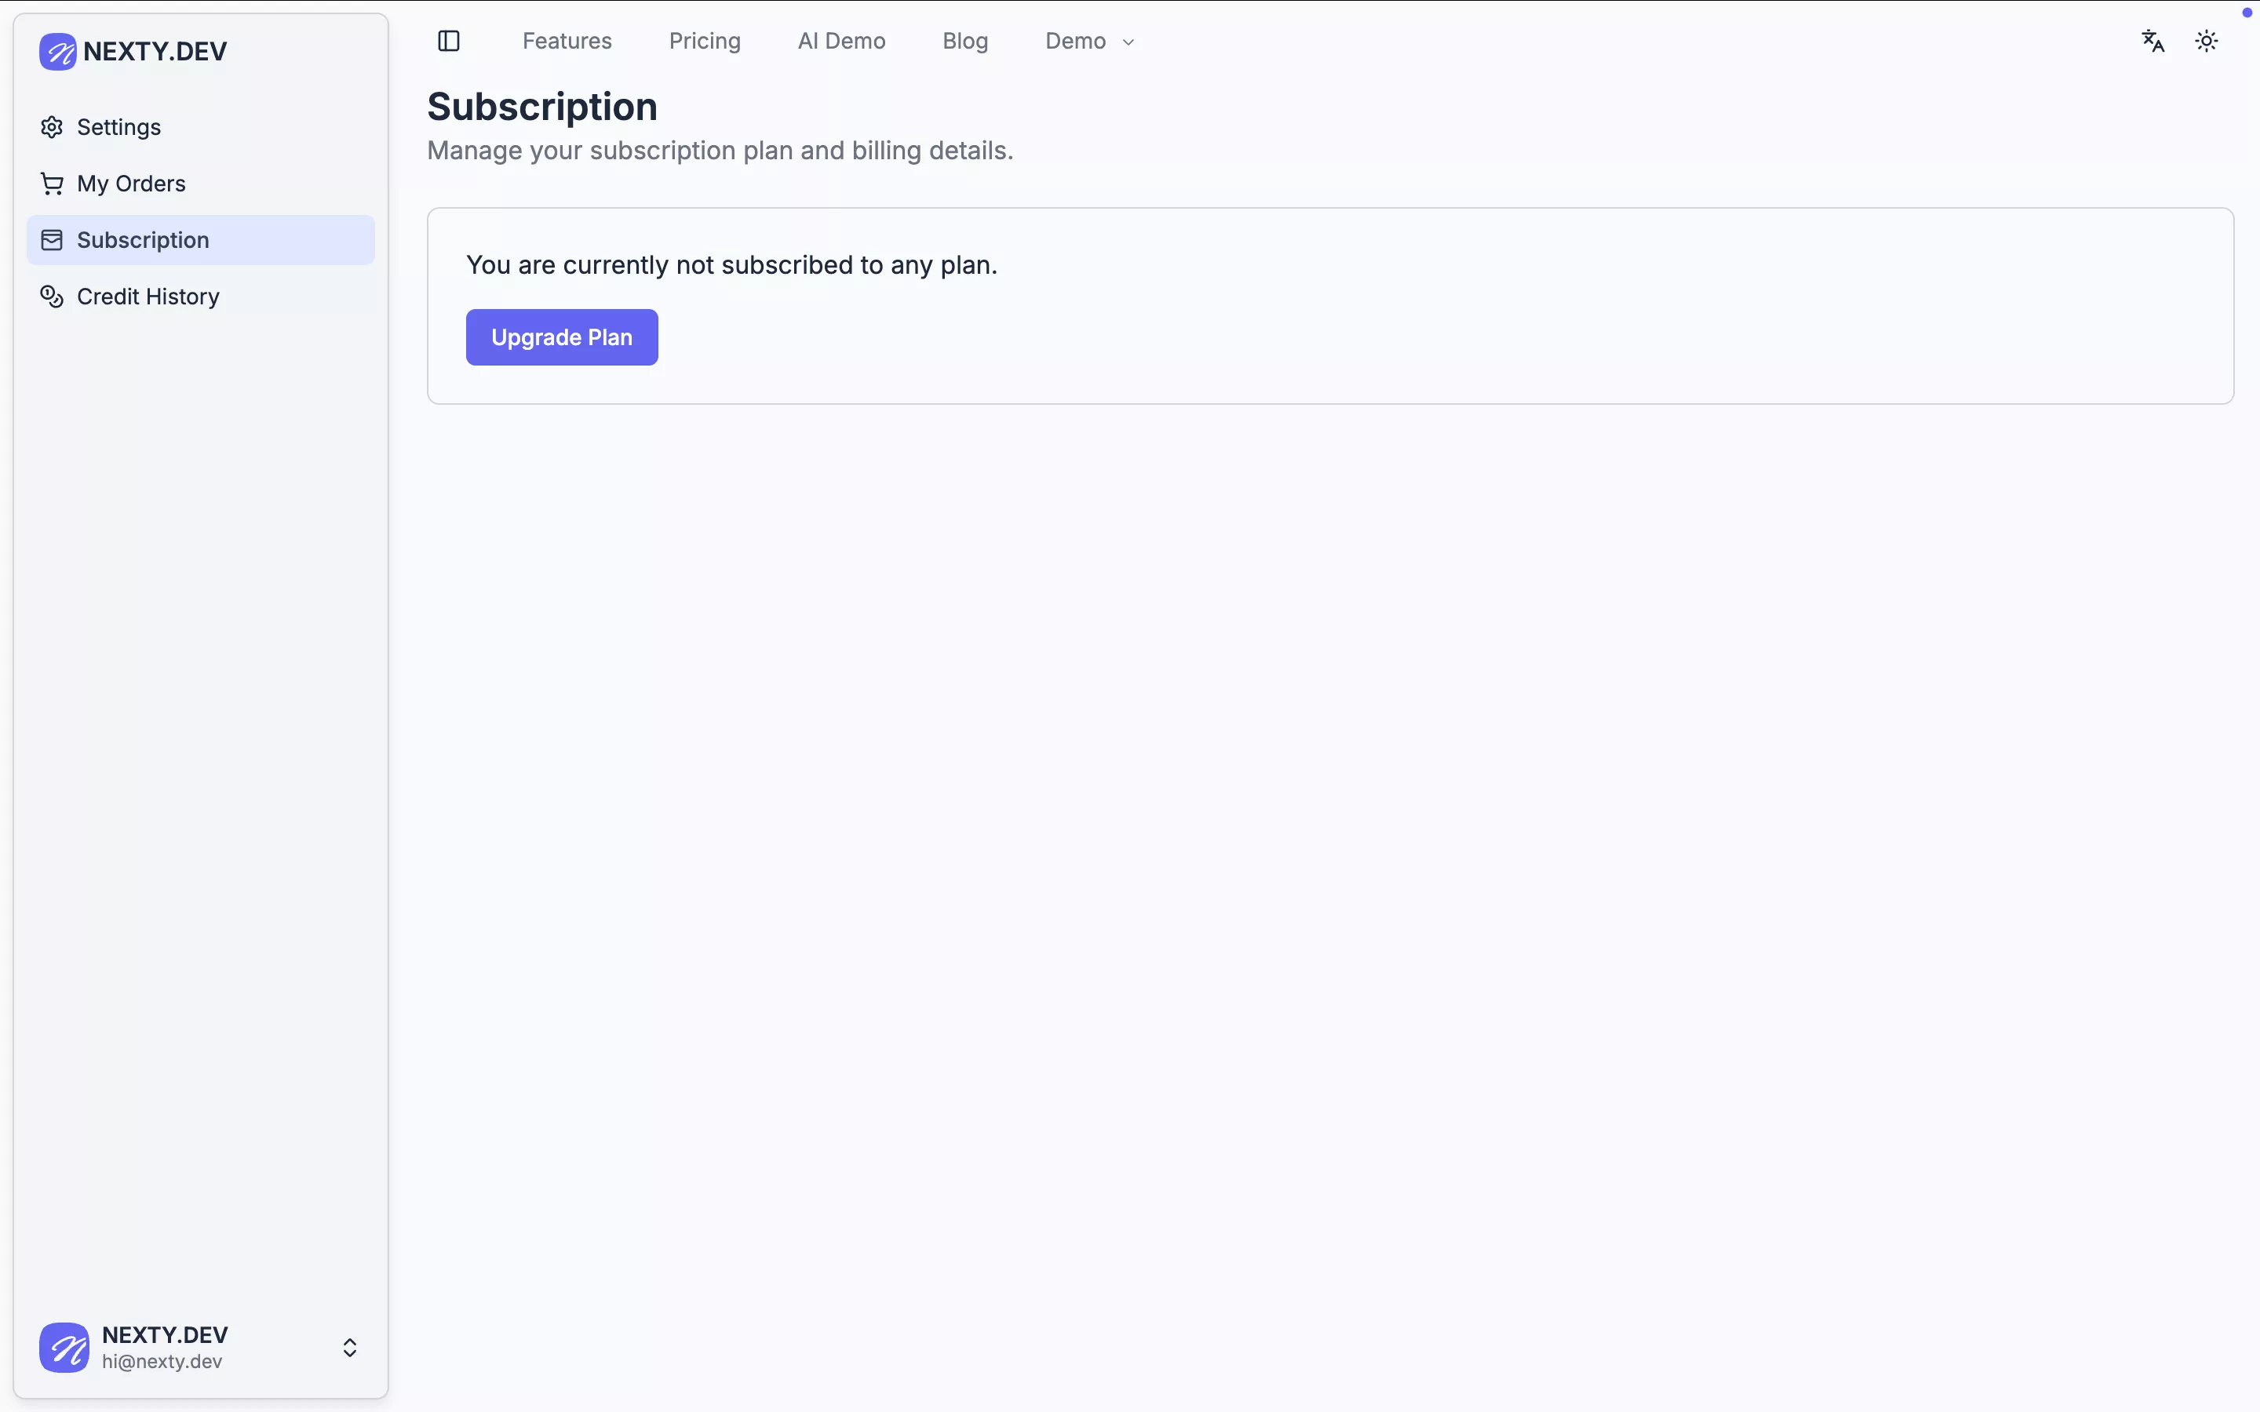The image size is (2260, 1412).
Task: Select Credit History in sidebar
Action: click(201, 297)
